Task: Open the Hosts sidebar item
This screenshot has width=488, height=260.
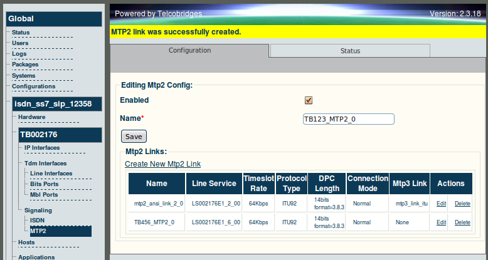Action: coord(26,242)
